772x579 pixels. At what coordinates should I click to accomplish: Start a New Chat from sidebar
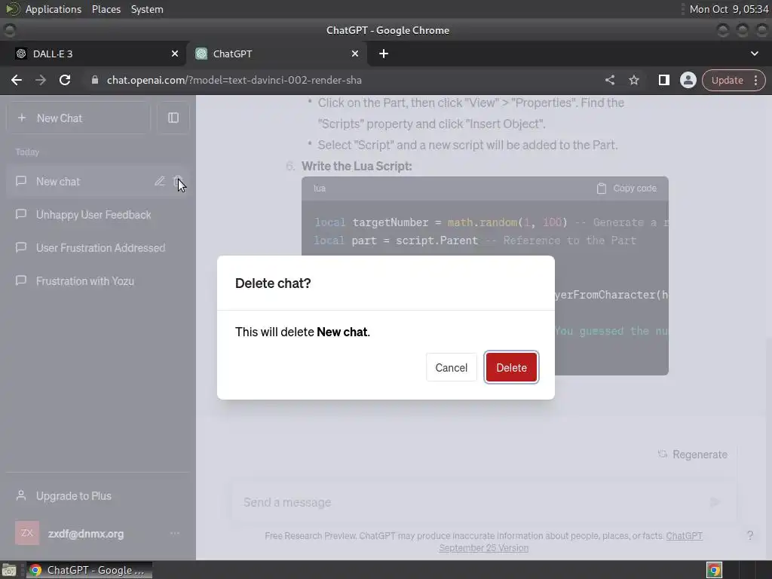(x=78, y=118)
